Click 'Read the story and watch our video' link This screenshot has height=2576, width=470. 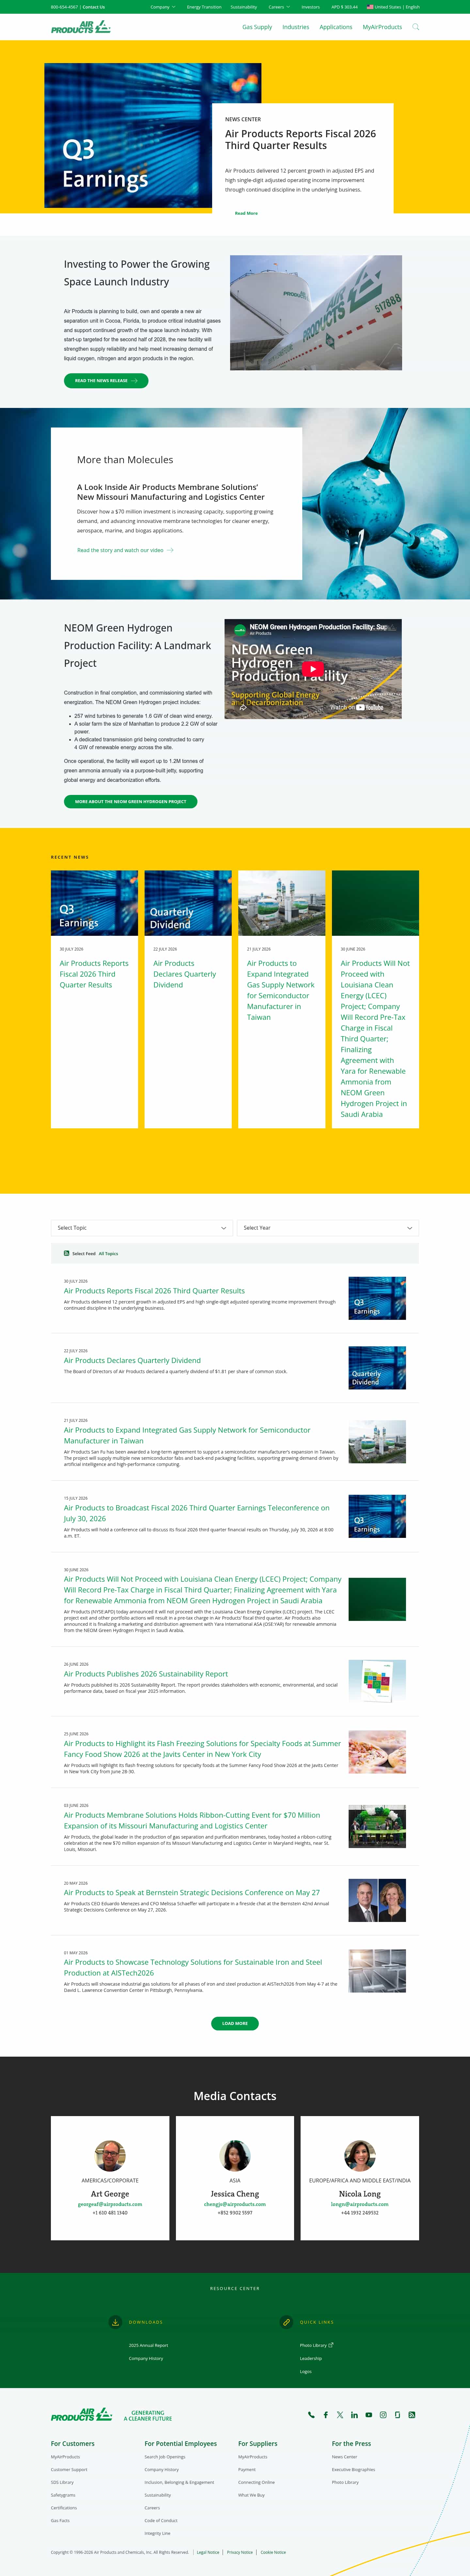pos(121,550)
